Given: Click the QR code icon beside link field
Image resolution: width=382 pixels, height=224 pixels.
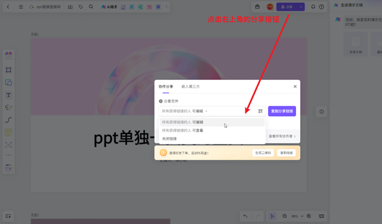Looking at the screenshot, I should [x=260, y=111].
